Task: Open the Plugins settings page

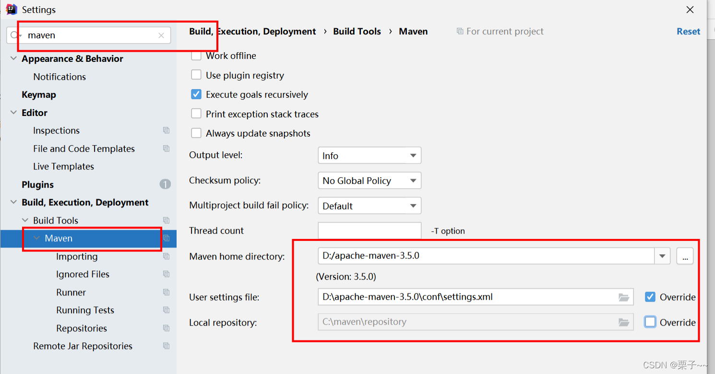Action: click(x=37, y=184)
